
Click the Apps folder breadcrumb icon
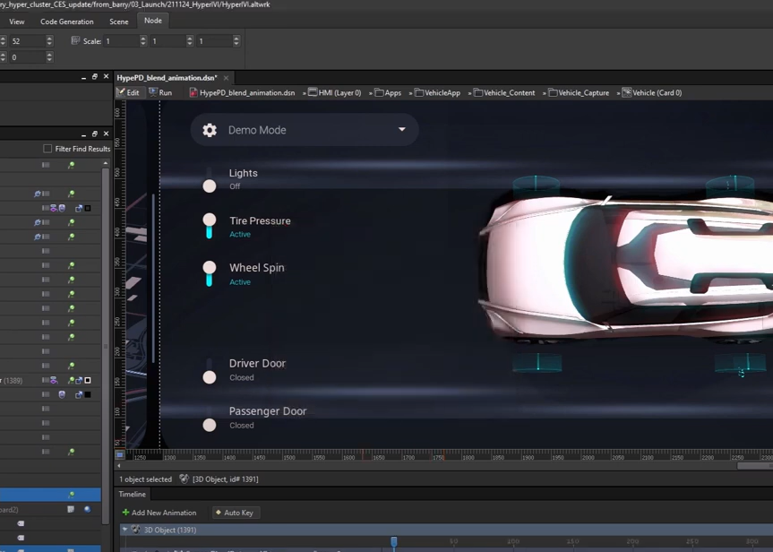click(379, 92)
